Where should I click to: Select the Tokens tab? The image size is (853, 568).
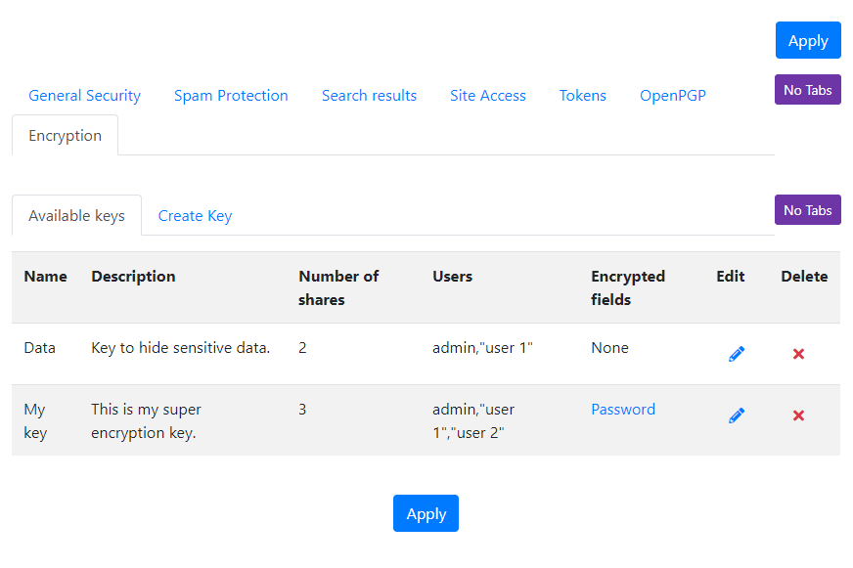click(582, 96)
